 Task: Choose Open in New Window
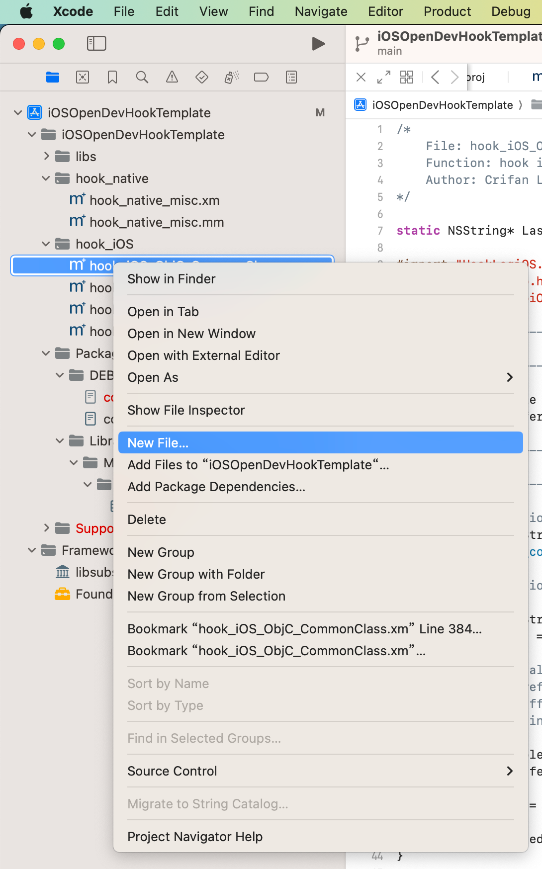pyautogui.click(x=320, y=334)
